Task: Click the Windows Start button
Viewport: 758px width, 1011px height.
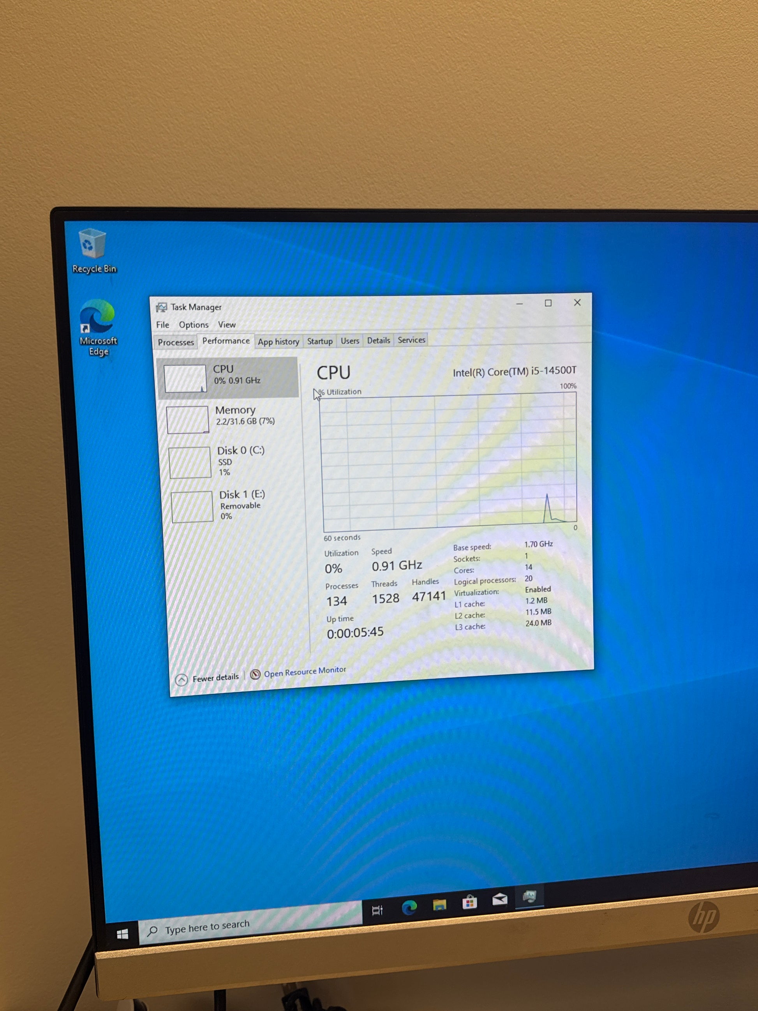Action: (122, 934)
